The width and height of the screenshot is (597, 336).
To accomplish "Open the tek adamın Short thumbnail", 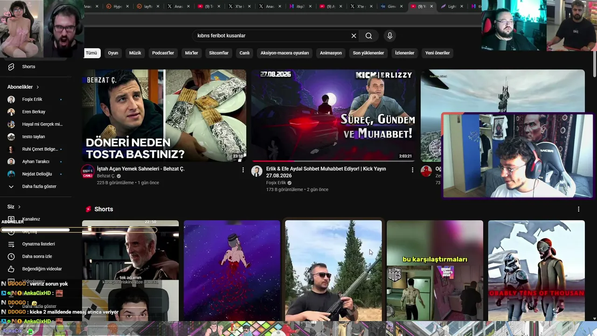I will [x=130, y=271].
